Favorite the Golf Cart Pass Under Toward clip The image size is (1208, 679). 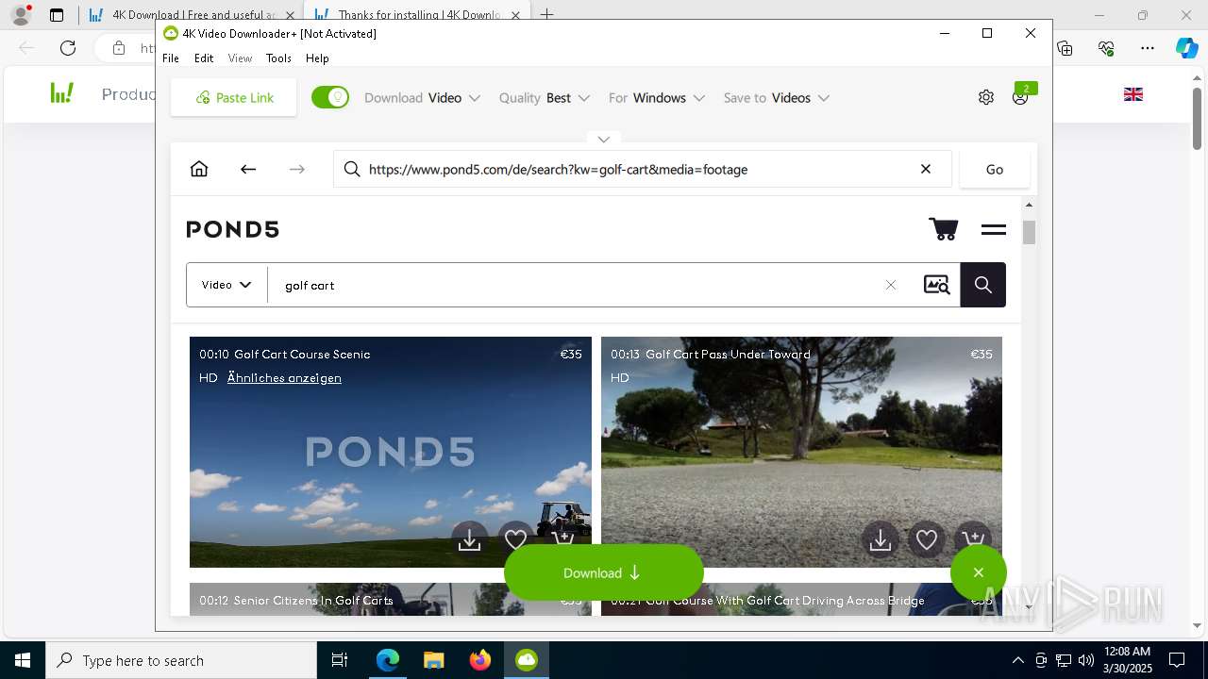click(x=927, y=540)
